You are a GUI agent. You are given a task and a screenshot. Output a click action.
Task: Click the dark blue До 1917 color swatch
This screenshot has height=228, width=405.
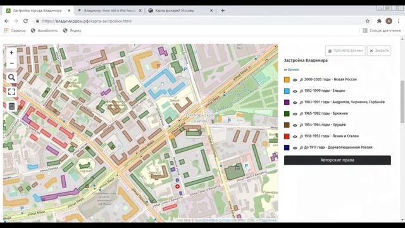click(287, 148)
